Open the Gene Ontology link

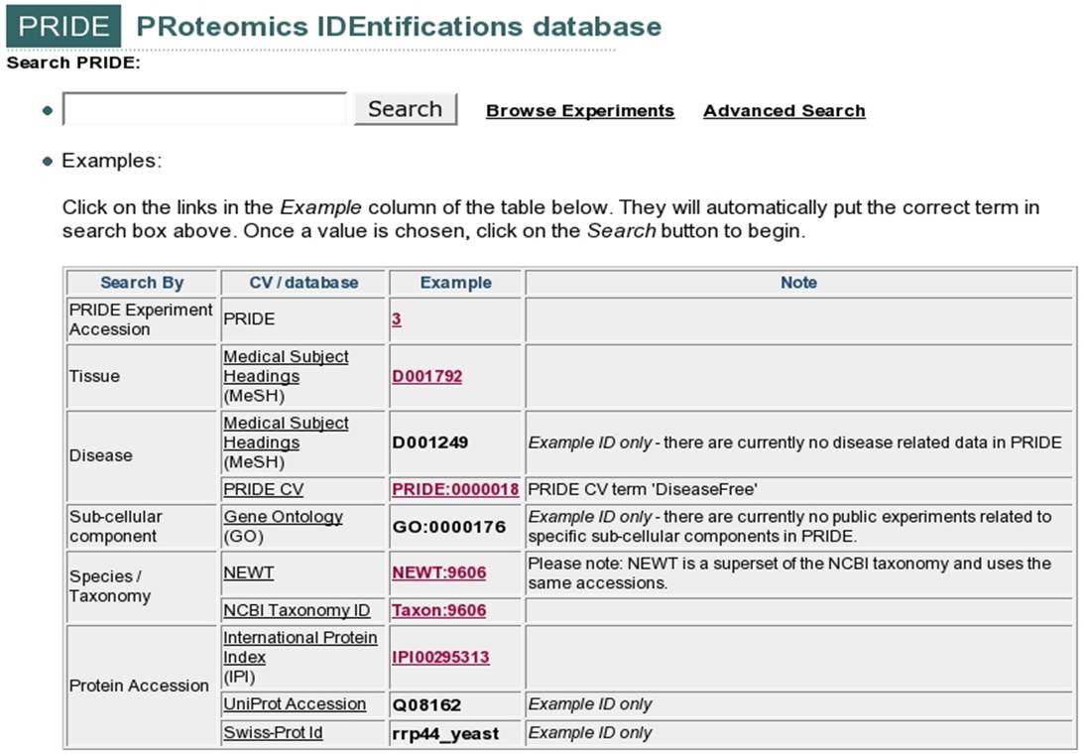tap(283, 517)
